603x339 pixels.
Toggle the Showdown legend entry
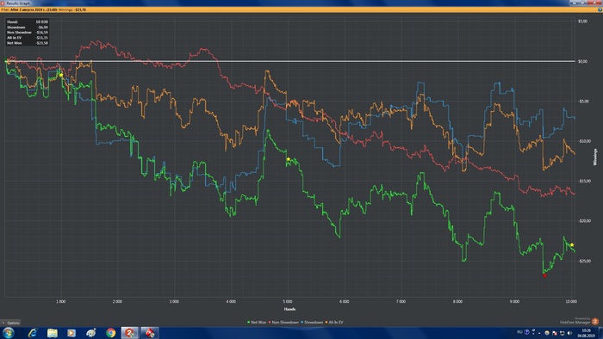pos(312,323)
